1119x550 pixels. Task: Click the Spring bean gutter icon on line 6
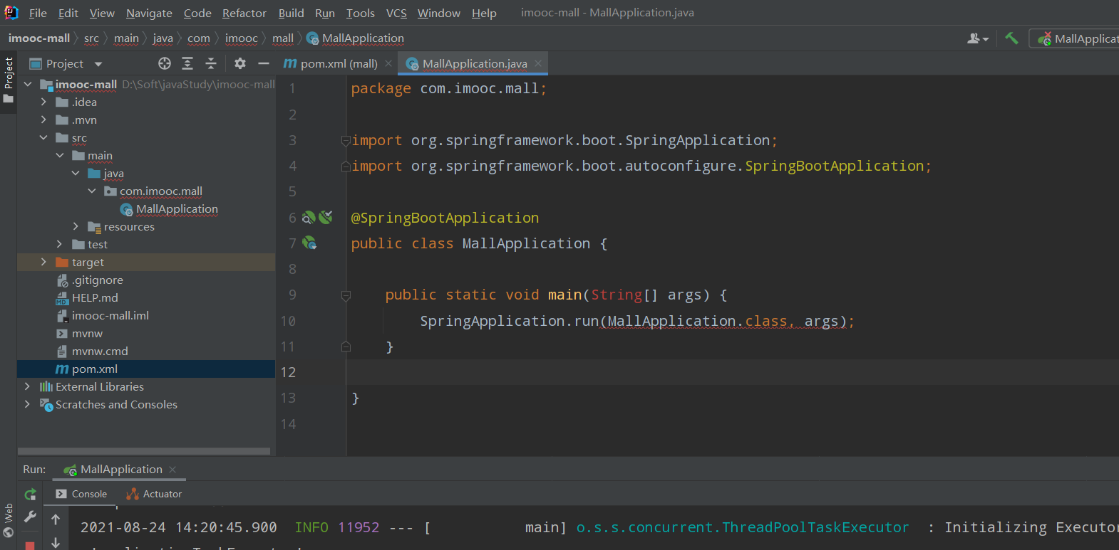click(309, 218)
